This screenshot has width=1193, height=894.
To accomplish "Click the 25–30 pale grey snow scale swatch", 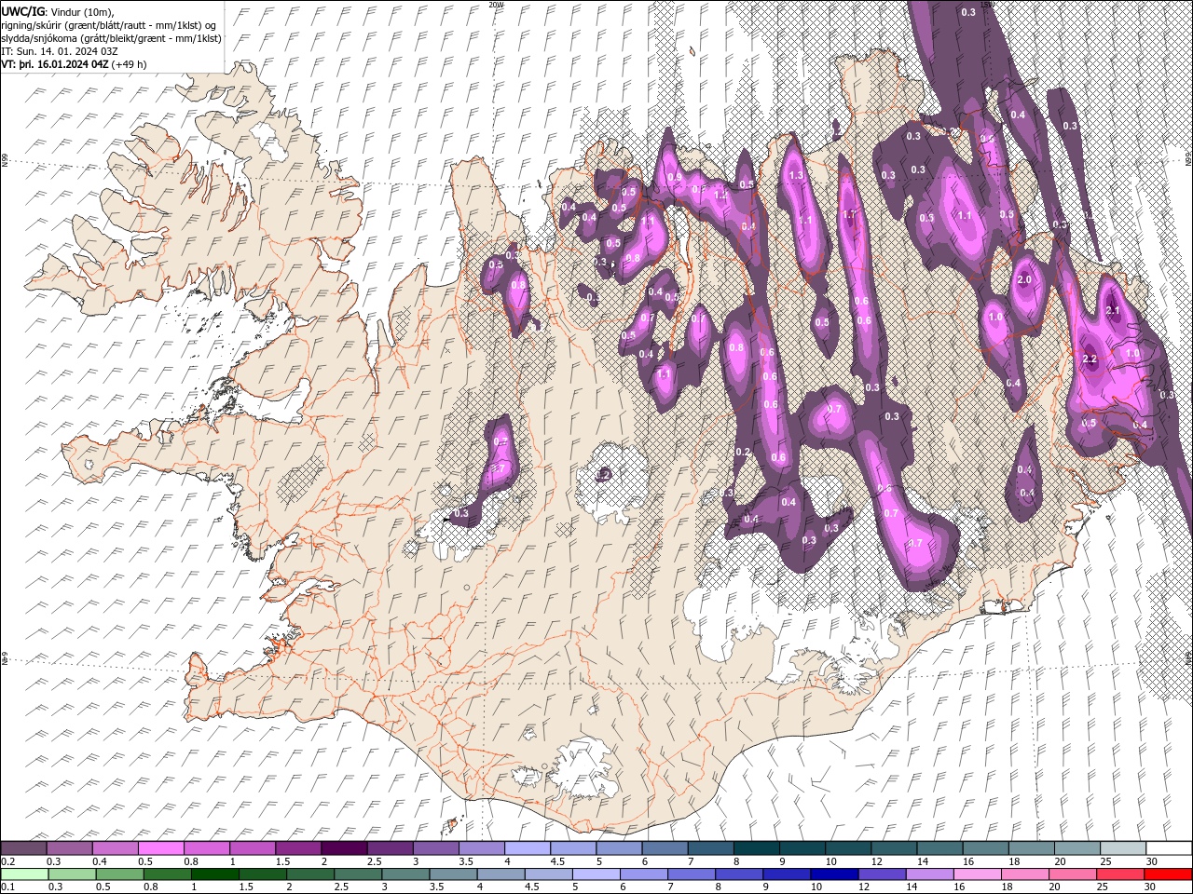I will (1124, 848).
